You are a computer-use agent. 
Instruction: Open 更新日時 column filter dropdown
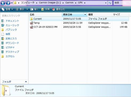85,15
